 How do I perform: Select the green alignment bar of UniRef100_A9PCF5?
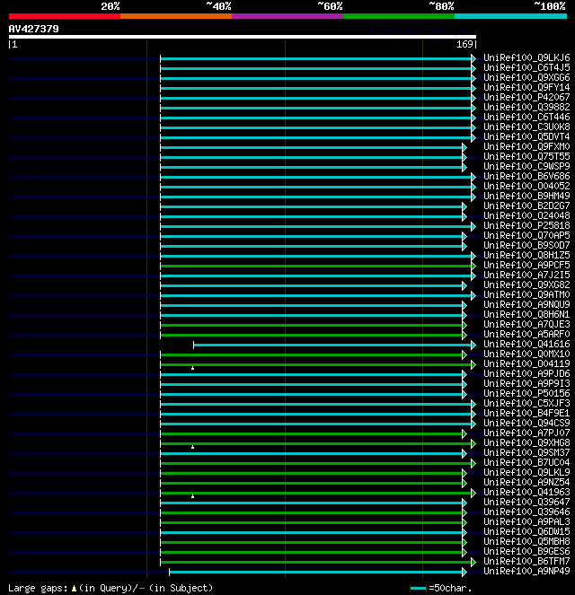coord(315,266)
